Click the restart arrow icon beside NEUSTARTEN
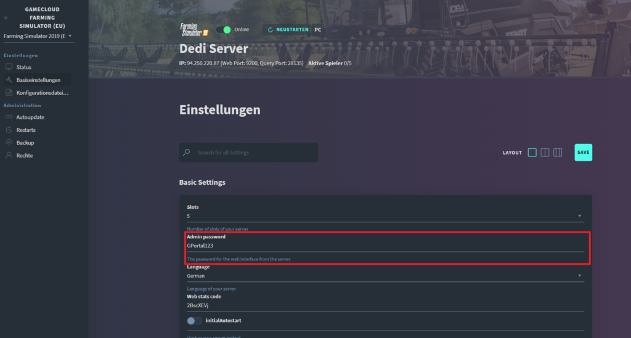This screenshot has width=631, height=338. point(271,30)
